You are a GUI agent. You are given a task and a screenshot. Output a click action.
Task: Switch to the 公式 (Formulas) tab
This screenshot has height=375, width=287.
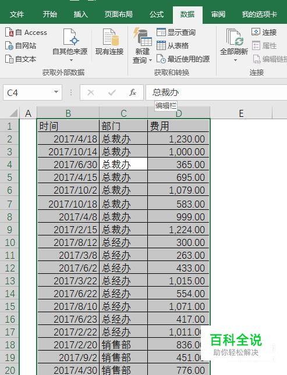157,15
